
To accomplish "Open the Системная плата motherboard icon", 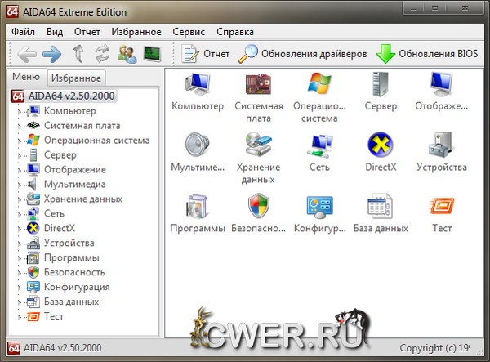I will (x=258, y=86).
